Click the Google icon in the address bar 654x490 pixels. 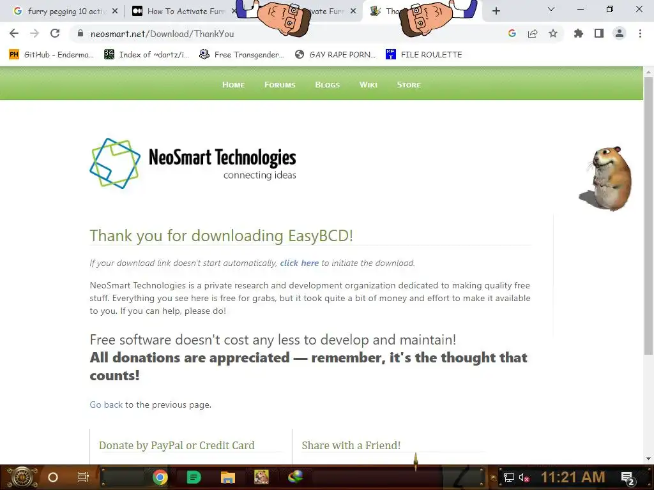coord(512,33)
